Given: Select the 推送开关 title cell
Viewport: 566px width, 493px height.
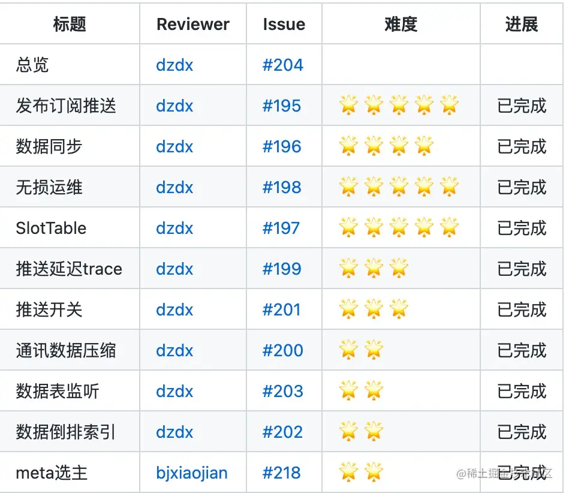Looking at the screenshot, I should (x=70, y=310).
